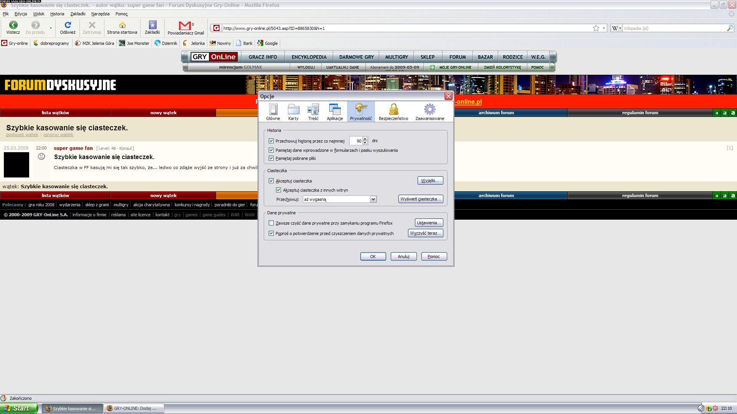The width and height of the screenshot is (737, 414).
Task: Click the site identity icon in address bar
Action: [216, 28]
